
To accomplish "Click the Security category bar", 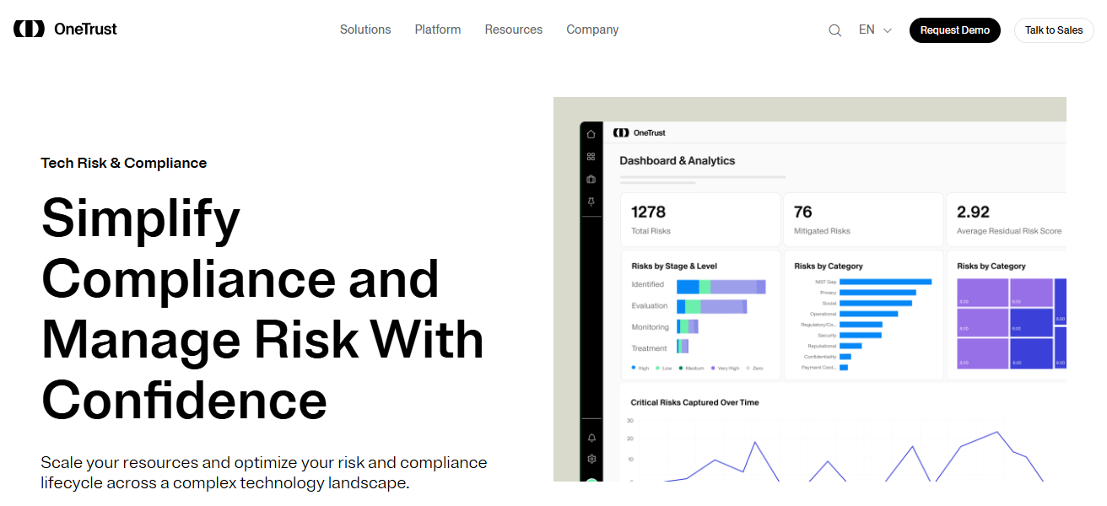I will [x=861, y=335].
